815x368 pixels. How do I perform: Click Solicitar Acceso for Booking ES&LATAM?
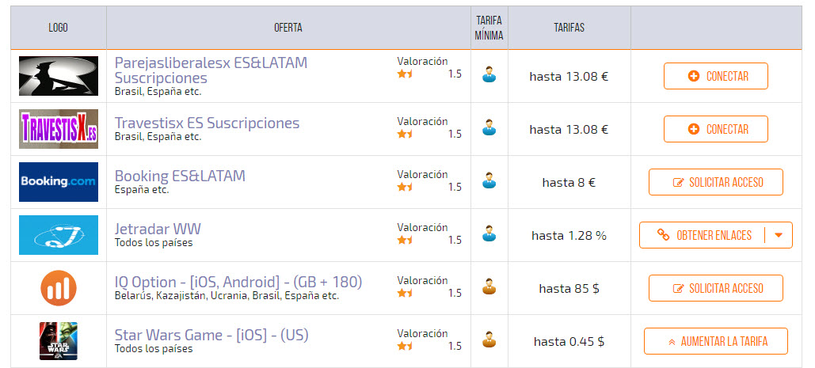(716, 182)
